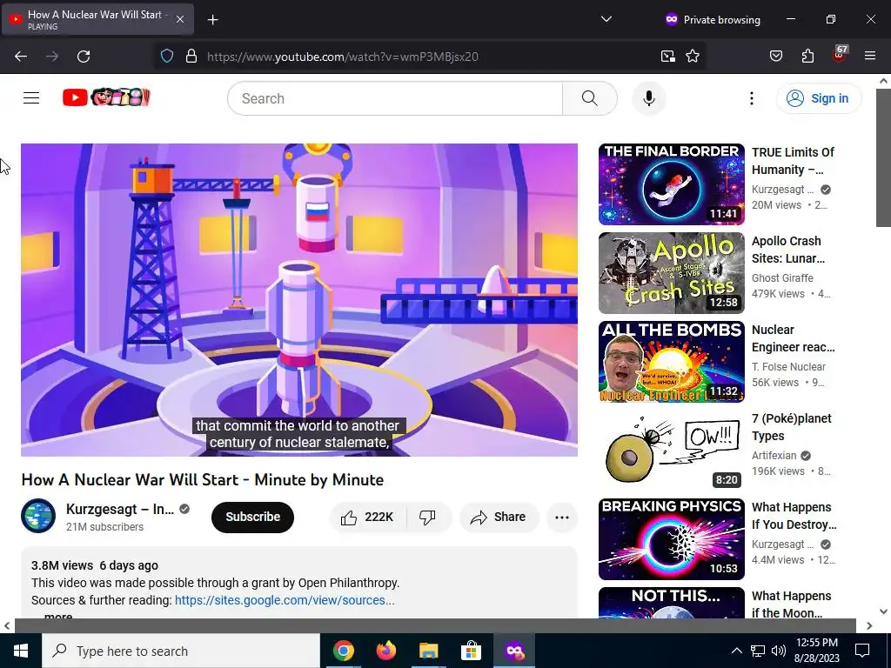Share this video
891x668 pixels.
tap(499, 517)
